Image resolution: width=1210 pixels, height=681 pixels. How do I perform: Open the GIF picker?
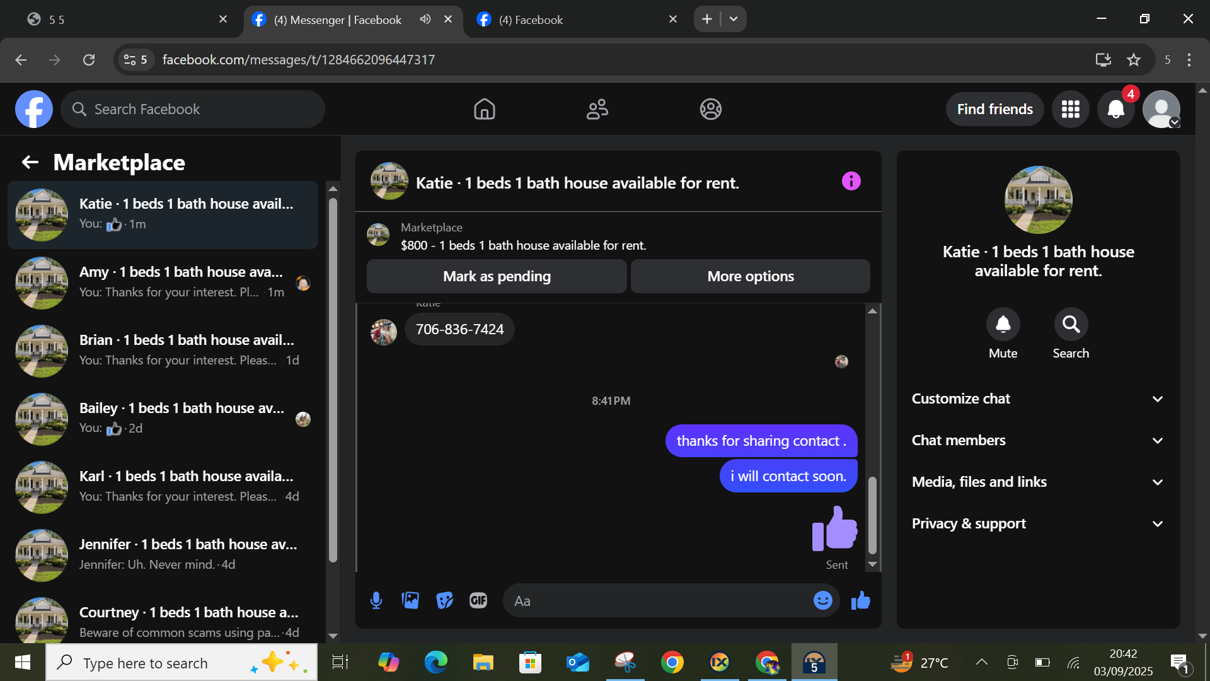tap(478, 600)
